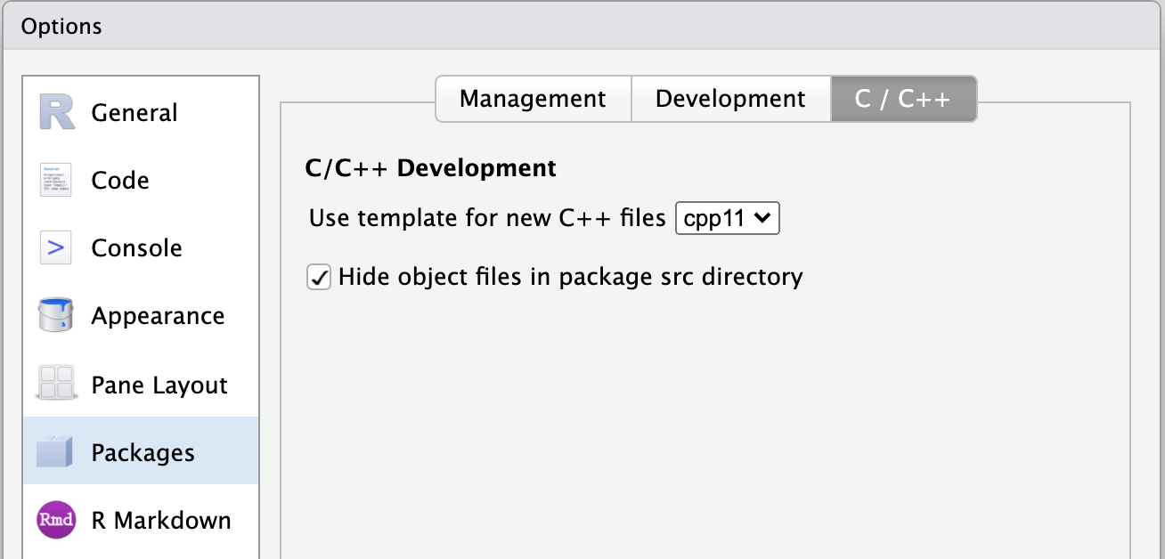Select the Pane Layout grid icon
The image size is (1165, 559).
(54, 383)
